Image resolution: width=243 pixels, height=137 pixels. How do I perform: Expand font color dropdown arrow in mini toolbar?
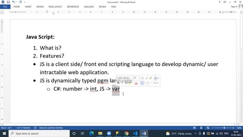click(x=139, y=83)
